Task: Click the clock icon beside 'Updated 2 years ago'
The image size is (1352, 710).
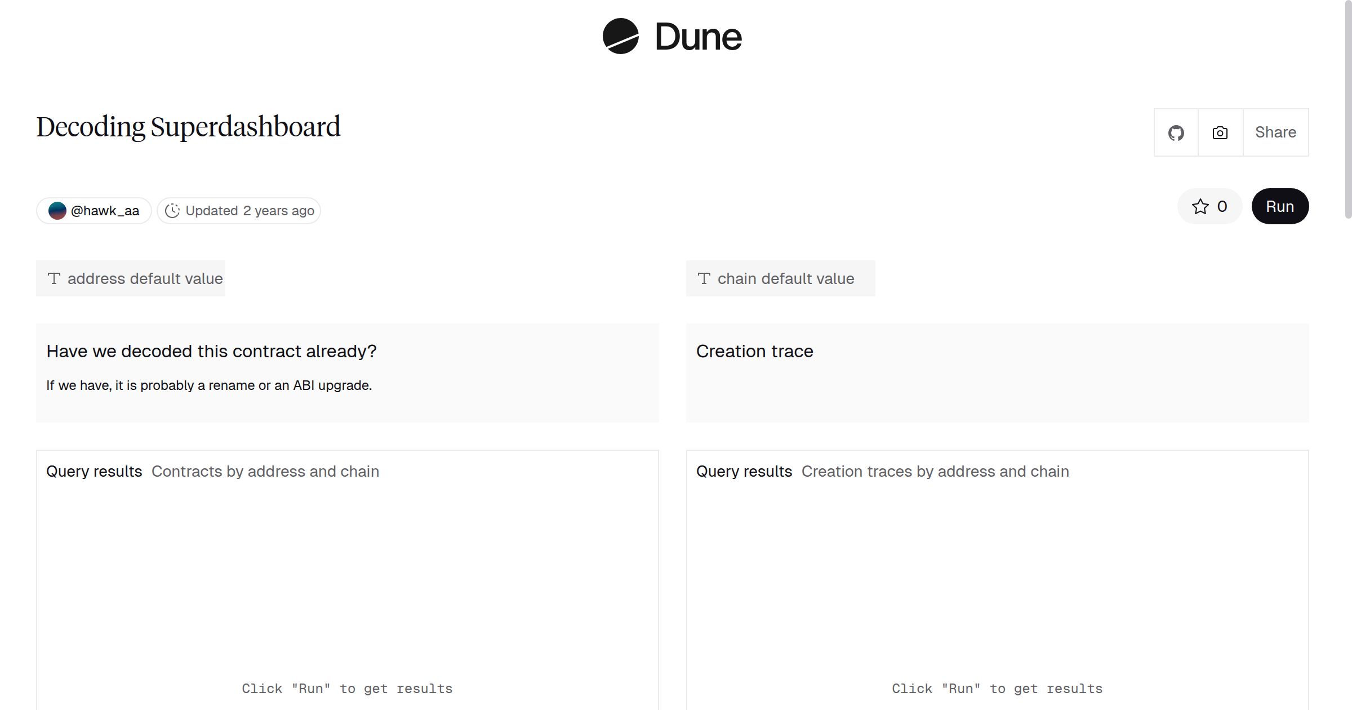Action: (x=173, y=210)
